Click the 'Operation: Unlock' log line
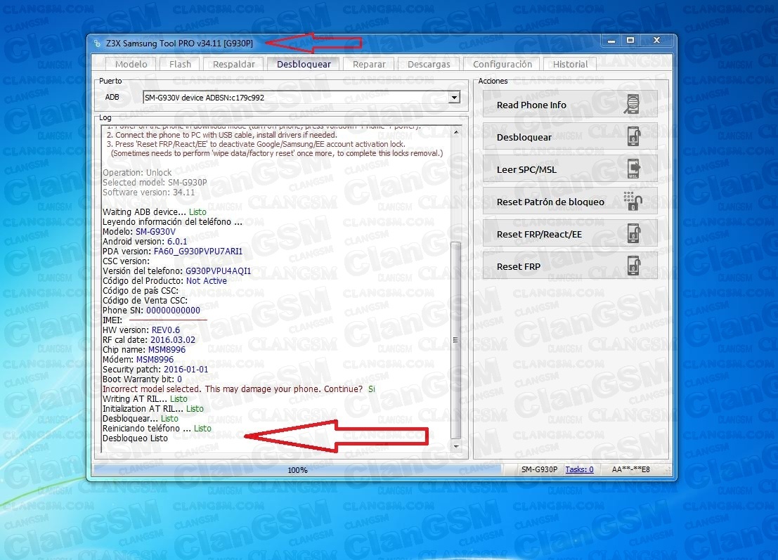778x560 pixels. point(137,172)
